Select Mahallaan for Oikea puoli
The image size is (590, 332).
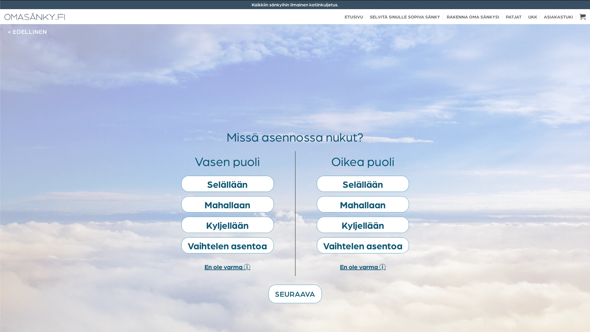point(363,205)
